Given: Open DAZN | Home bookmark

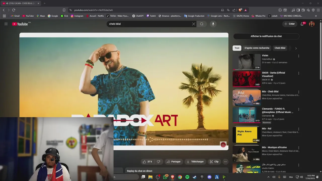Looking at the screenshot, I should 241,16.
